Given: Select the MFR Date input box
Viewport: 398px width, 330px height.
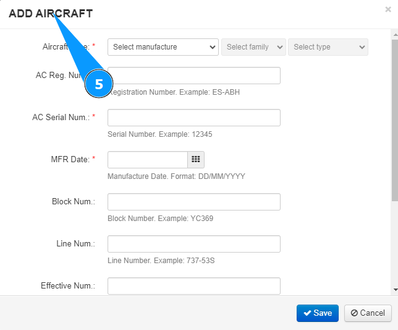Looking at the screenshot, I should coord(148,160).
